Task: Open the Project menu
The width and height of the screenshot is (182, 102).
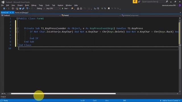Action: tap(20, 5)
